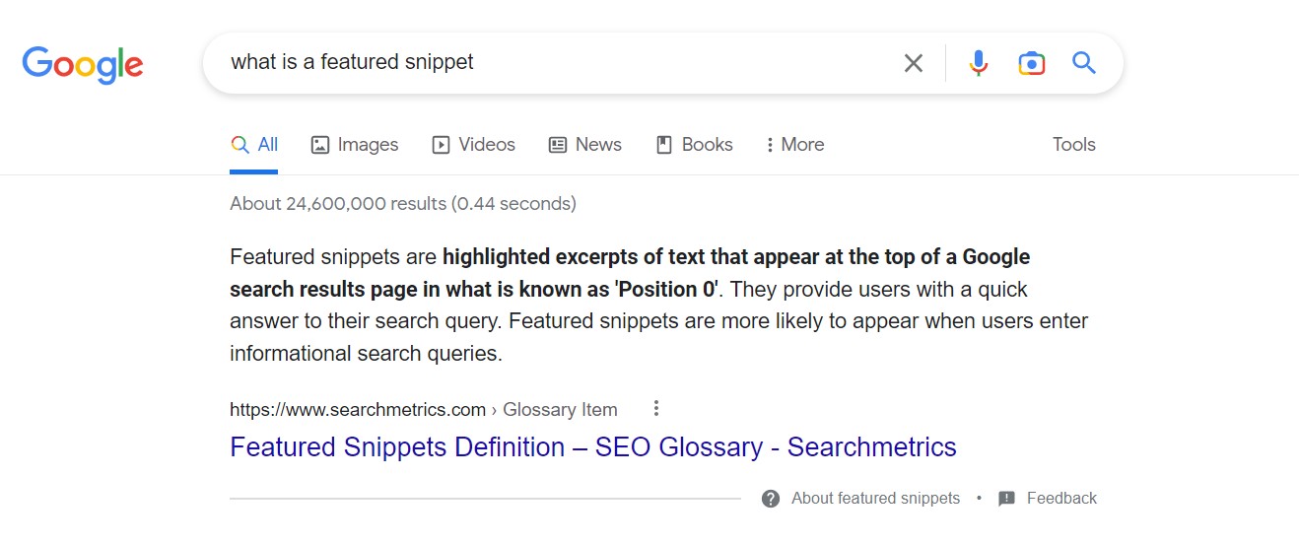Click the blue magnifier search button
This screenshot has height=545, width=1299.
point(1084,63)
